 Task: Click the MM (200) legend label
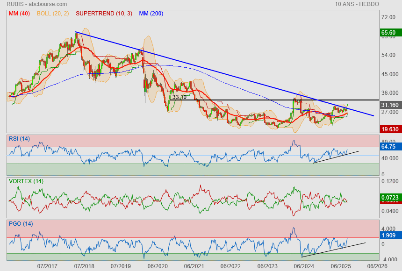[x=151, y=14]
